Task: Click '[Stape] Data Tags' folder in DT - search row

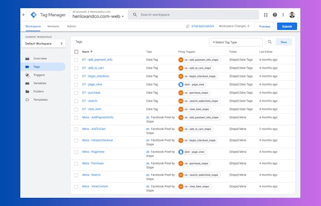Action: 241,101
